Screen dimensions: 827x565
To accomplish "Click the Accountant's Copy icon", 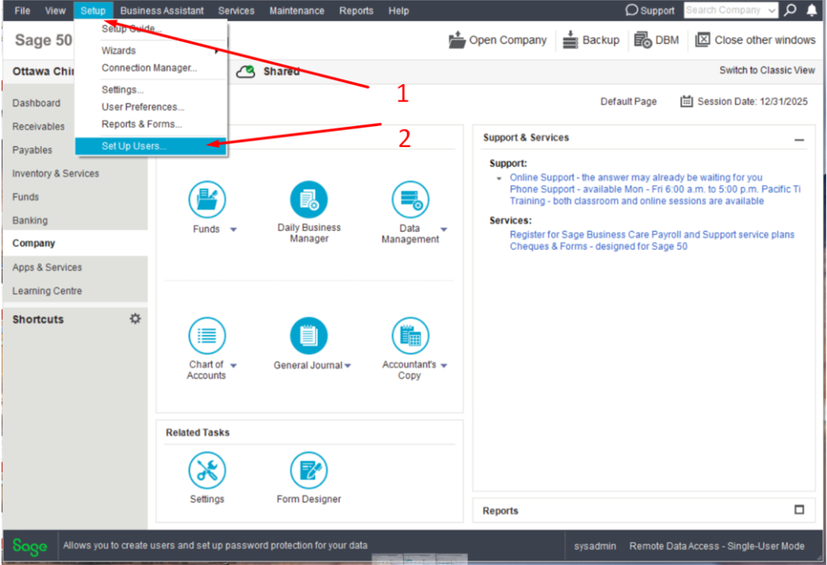I will 410,335.
